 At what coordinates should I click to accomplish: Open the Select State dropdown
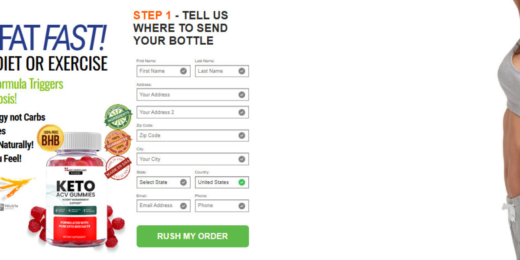coord(163,182)
